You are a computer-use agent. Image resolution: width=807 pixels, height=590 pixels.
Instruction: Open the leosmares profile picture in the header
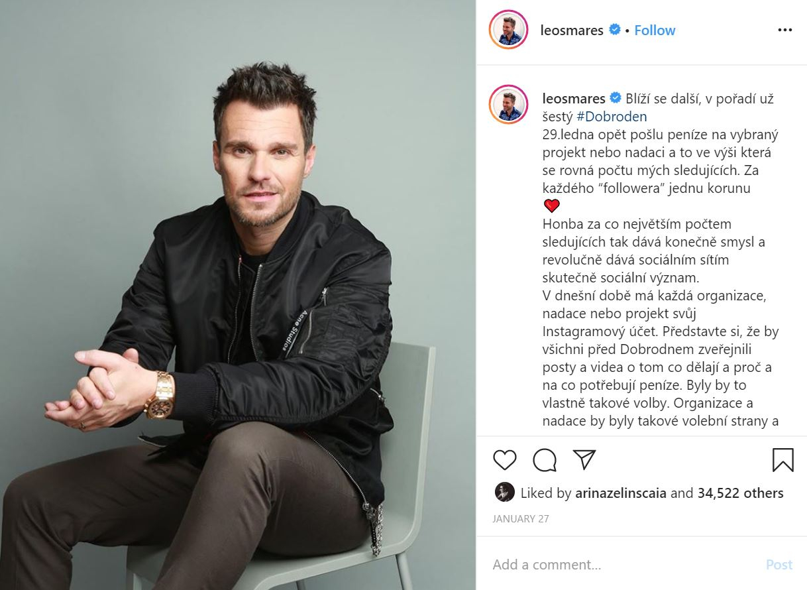pos(508,30)
